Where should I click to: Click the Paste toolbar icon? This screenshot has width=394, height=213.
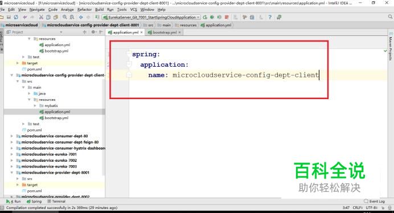pyautogui.click(x=56, y=17)
